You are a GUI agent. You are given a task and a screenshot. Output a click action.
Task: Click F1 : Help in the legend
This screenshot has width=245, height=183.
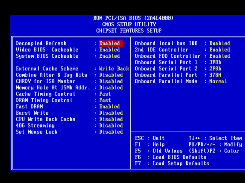(x=150, y=145)
